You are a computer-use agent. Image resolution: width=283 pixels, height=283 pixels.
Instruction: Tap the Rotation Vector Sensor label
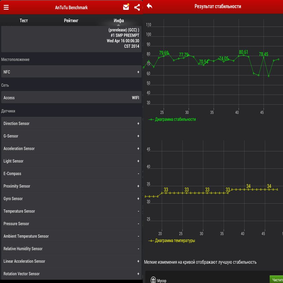pos(21,273)
